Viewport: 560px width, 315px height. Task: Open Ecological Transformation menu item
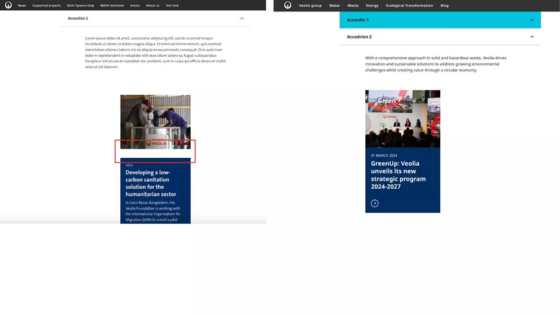coord(409,5)
